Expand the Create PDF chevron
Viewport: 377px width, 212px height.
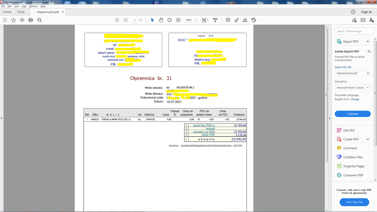point(368,139)
